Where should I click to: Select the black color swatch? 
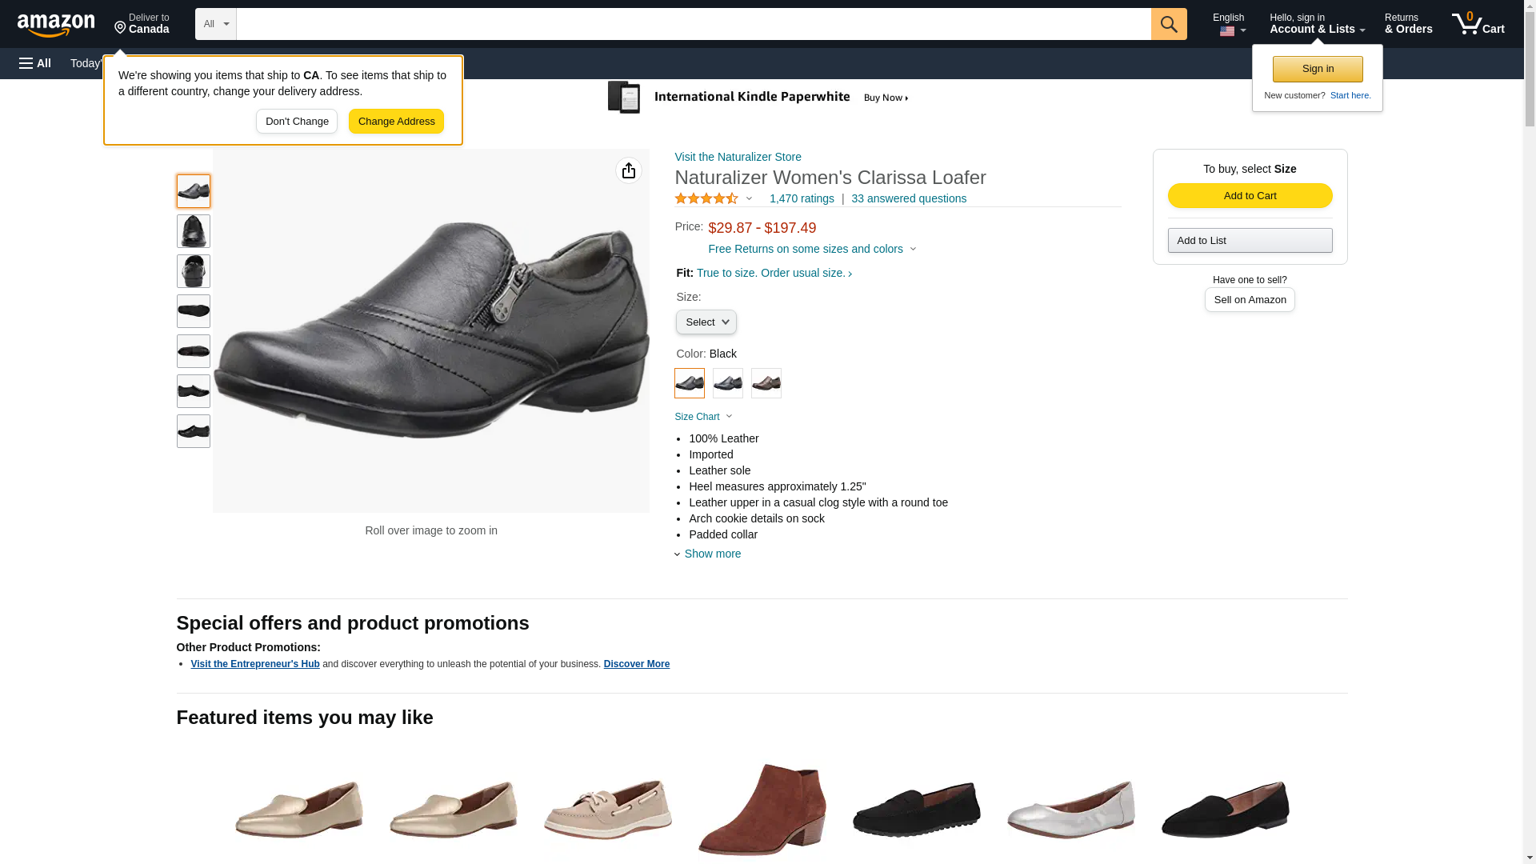(x=689, y=383)
